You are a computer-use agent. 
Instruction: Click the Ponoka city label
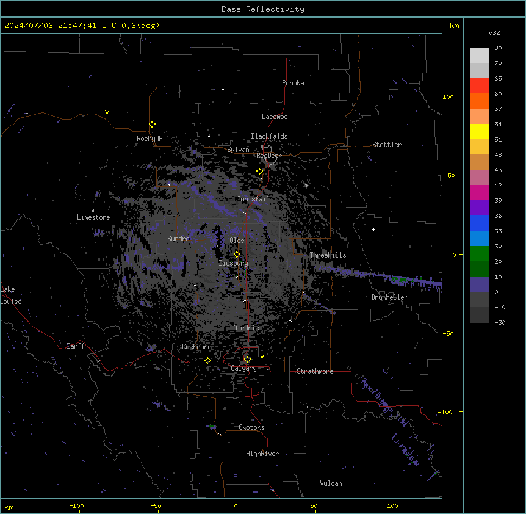[293, 83]
